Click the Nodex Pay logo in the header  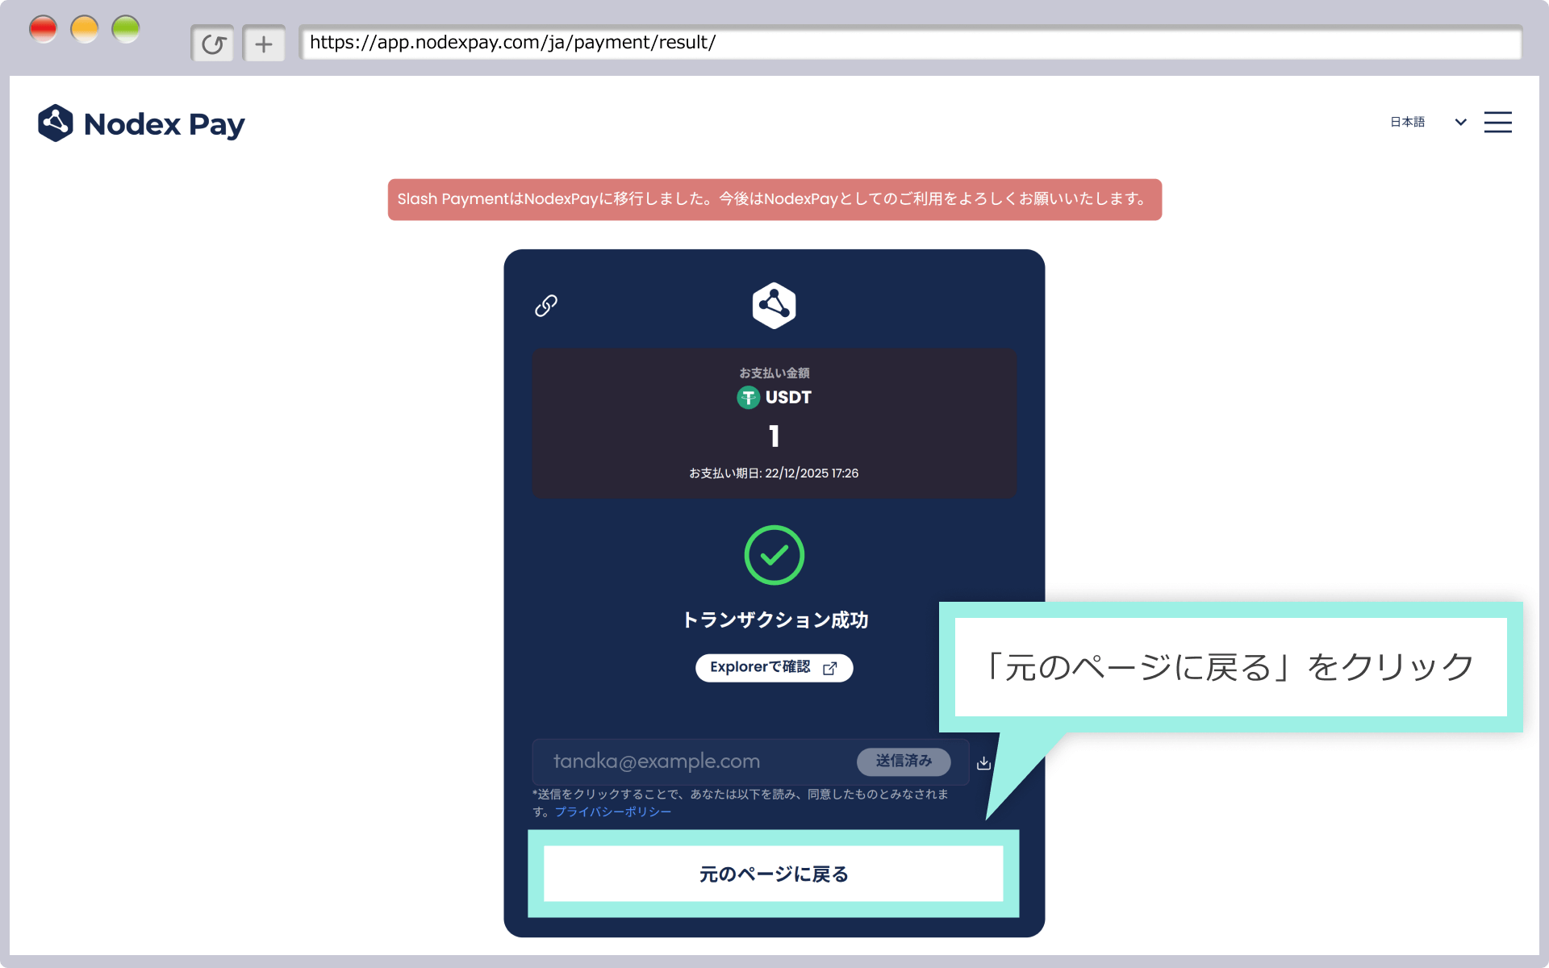(x=141, y=123)
